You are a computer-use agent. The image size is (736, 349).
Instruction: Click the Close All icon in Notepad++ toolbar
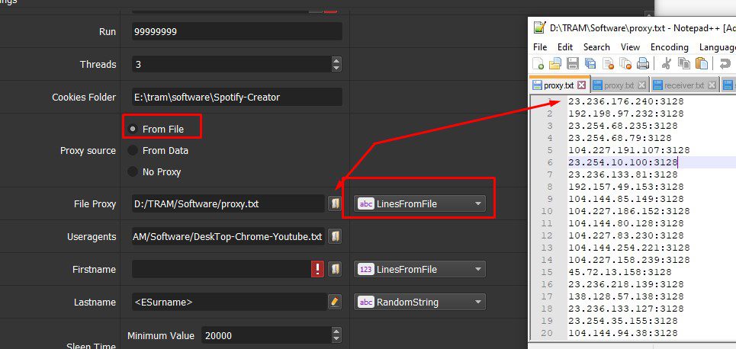[x=625, y=63]
